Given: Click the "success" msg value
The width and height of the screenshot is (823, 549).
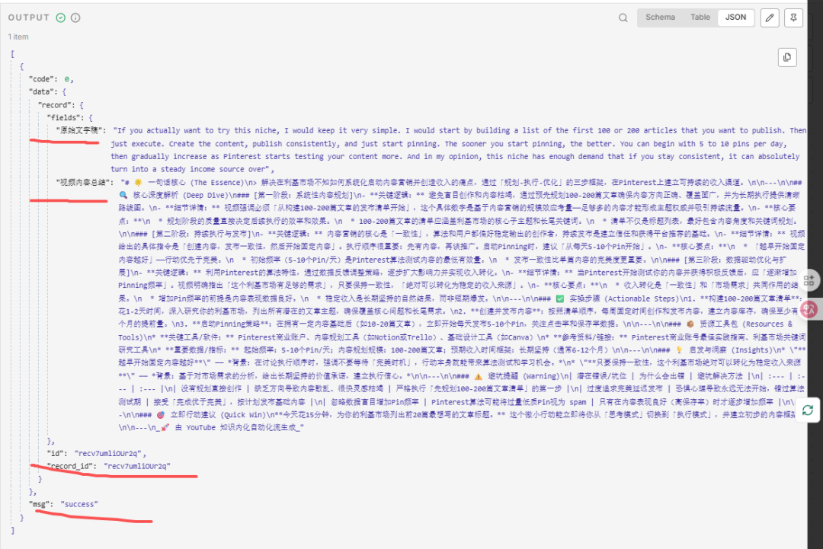Looking at the screenshot, I should click(80, 504).
